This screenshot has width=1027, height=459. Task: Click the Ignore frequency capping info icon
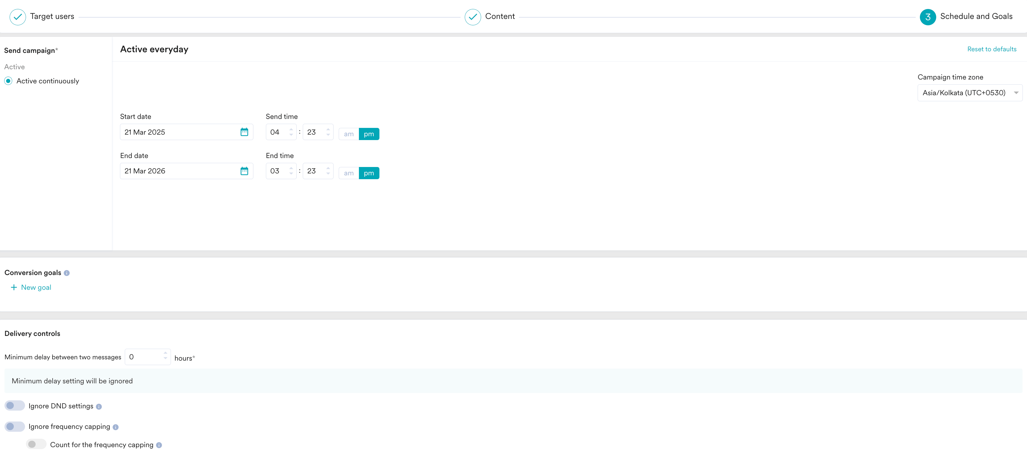115,427
